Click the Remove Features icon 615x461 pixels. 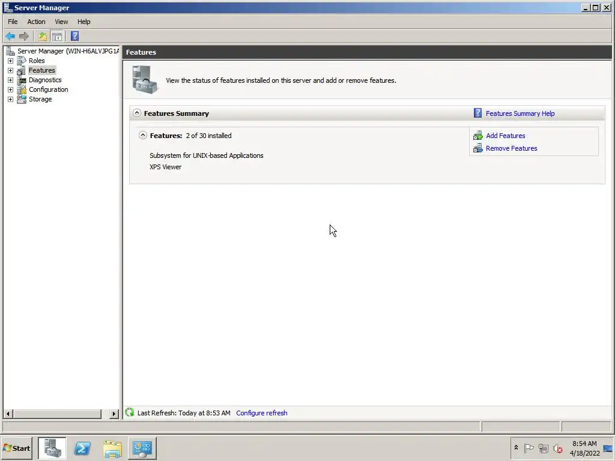477,148
